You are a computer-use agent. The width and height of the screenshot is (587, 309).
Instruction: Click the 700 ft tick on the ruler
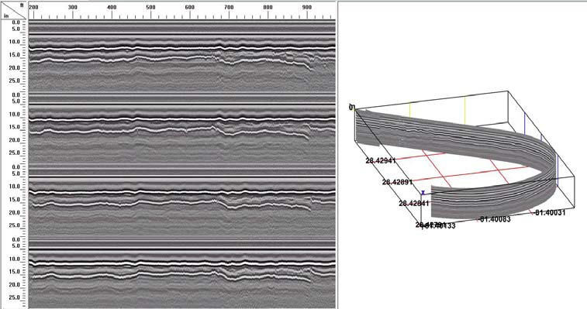(x=229, y=8)
